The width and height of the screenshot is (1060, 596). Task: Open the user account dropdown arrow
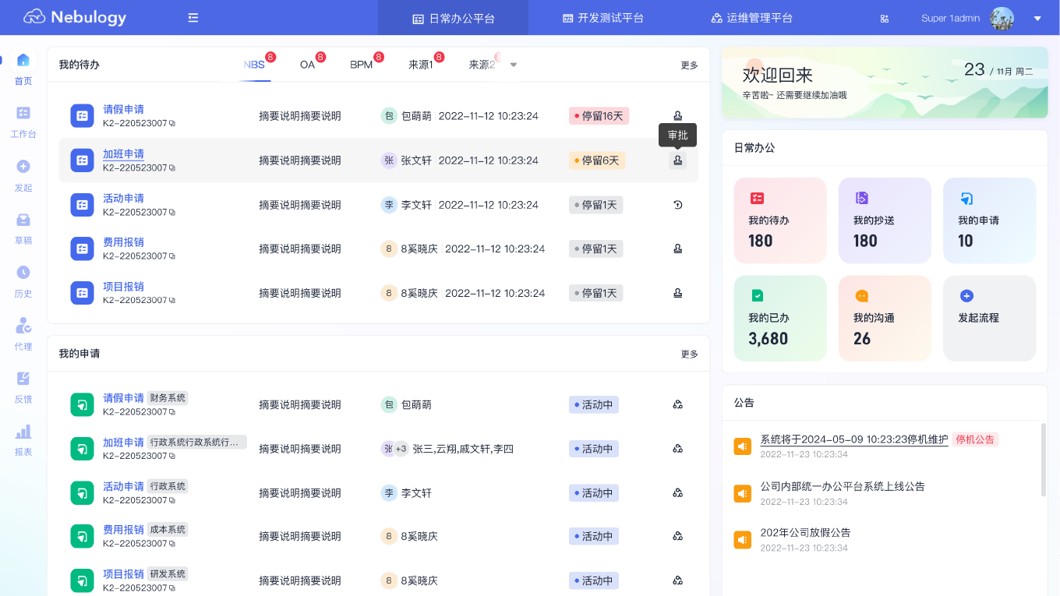[x=1037, y=18]
